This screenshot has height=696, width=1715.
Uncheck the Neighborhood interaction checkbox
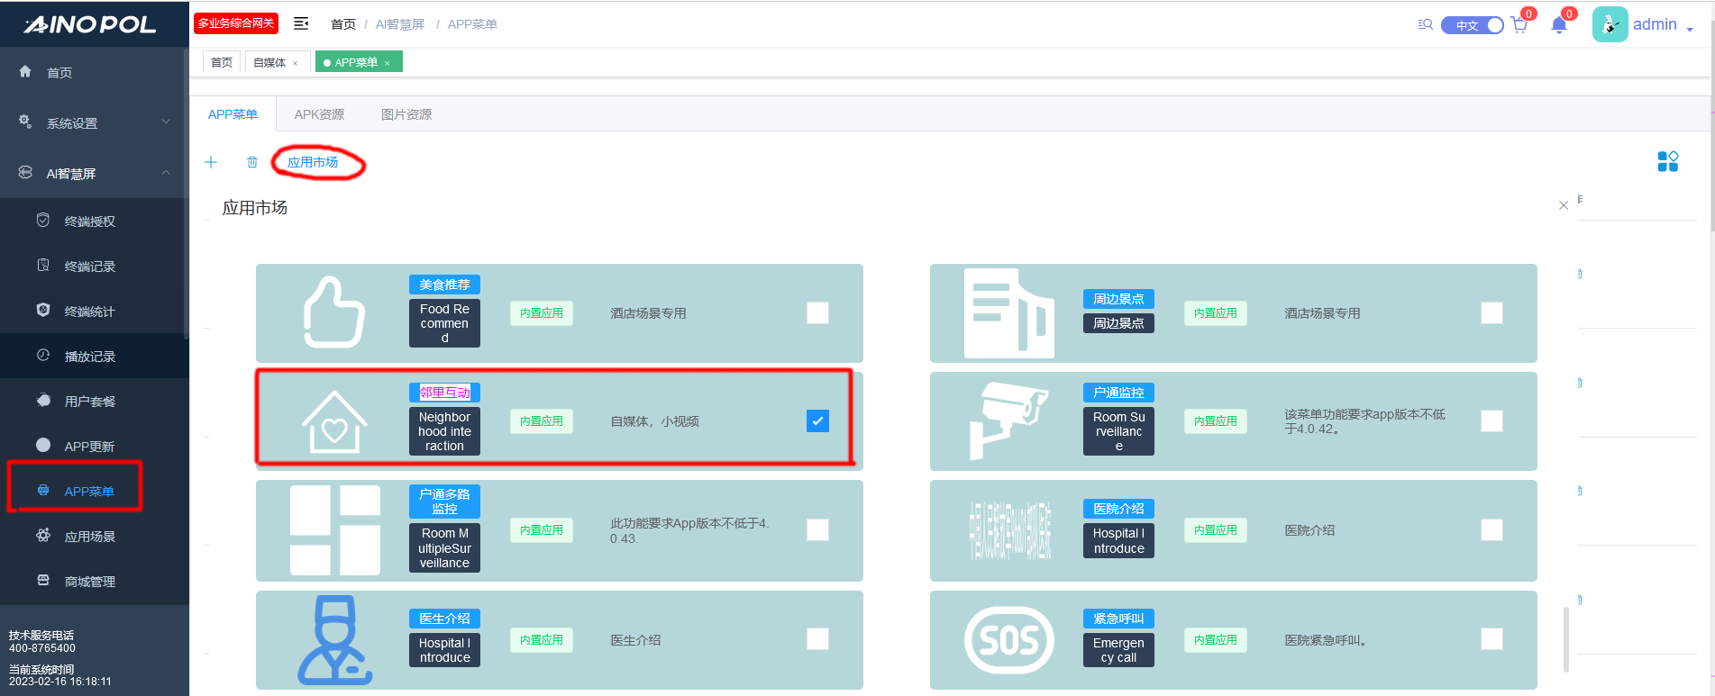(817, 421)
